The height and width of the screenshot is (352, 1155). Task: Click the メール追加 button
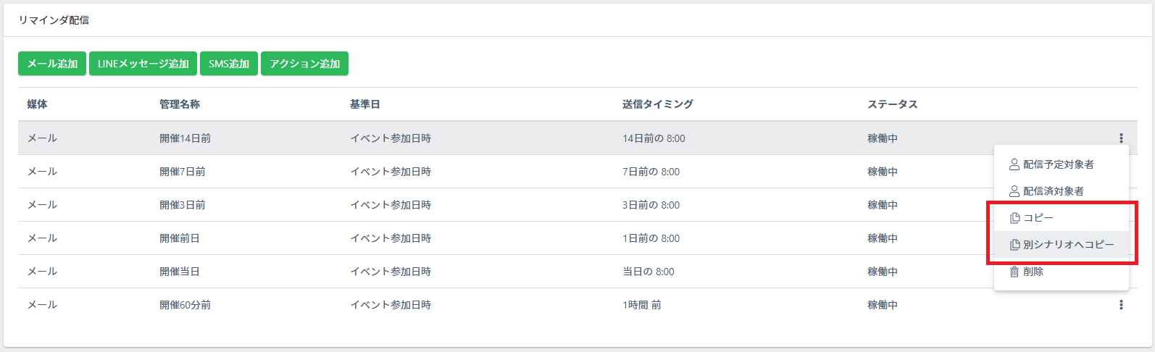pyautogui.click(x=52, y=64)
